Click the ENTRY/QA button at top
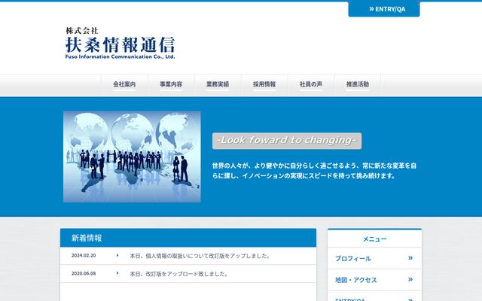Screen dimensions: 482x301 384,9
